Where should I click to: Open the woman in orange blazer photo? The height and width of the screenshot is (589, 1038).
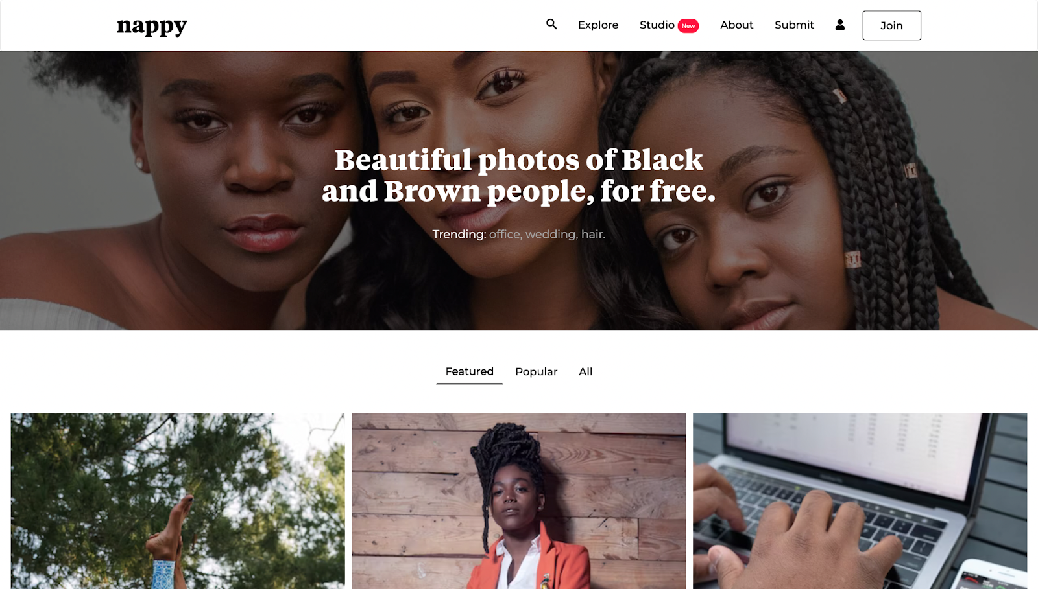[519, 501]
